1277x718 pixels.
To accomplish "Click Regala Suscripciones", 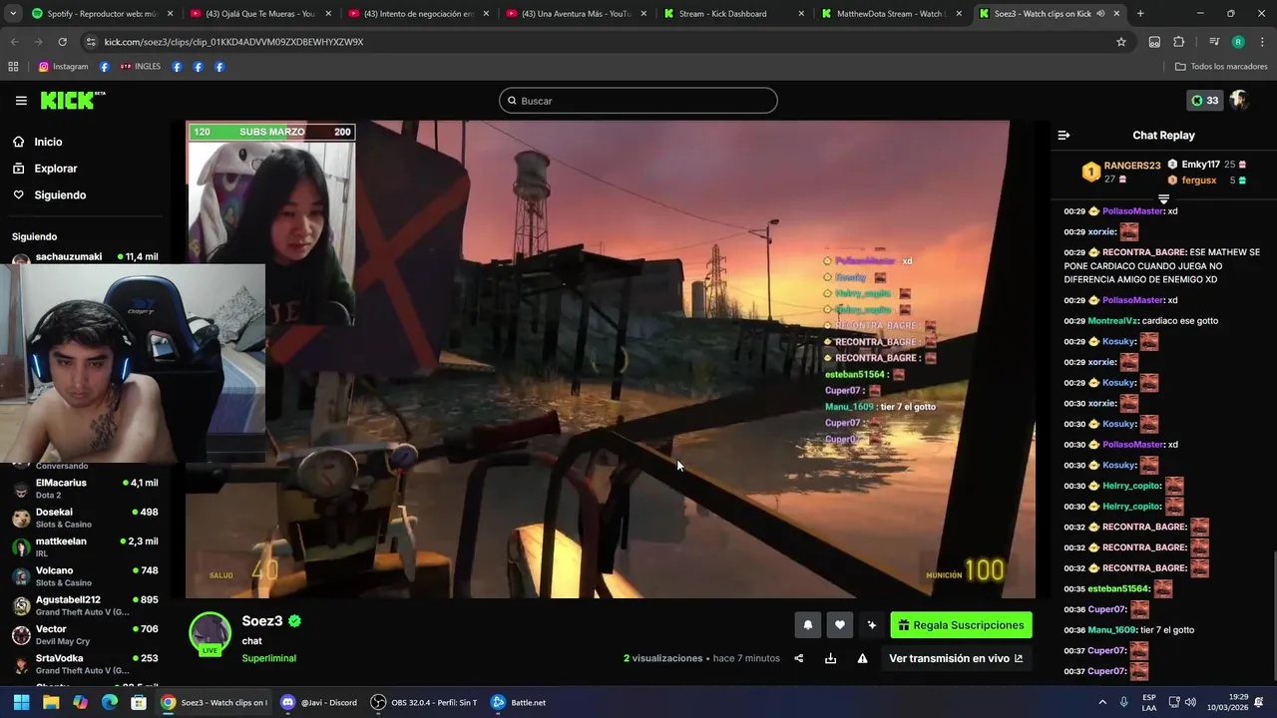I will click(961, 625).
